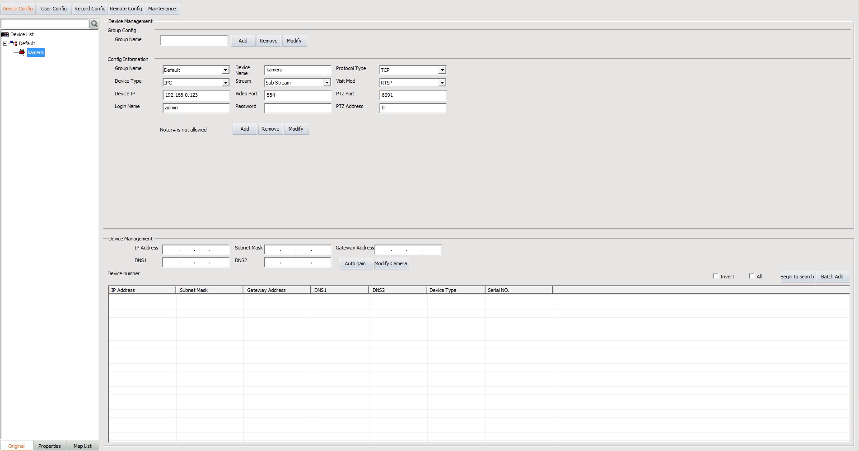Click Modify button in Group Config

coord(294,41)
